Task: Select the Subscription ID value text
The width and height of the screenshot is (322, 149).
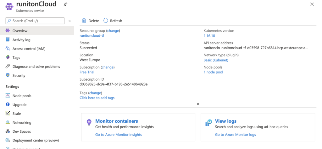Action: click(114, 84)
